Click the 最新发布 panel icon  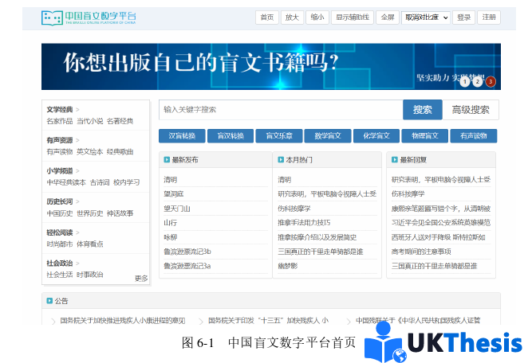[x=167, y=159]
